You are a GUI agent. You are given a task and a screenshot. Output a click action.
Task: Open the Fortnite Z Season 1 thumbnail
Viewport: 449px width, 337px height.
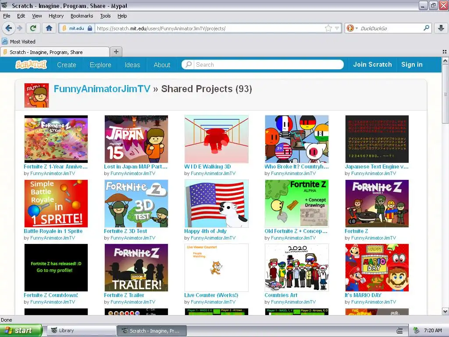pyautogui.click(x=377, y=204)
